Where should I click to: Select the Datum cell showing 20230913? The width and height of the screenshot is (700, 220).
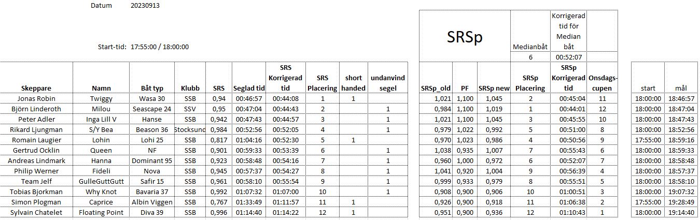(145, 6)
